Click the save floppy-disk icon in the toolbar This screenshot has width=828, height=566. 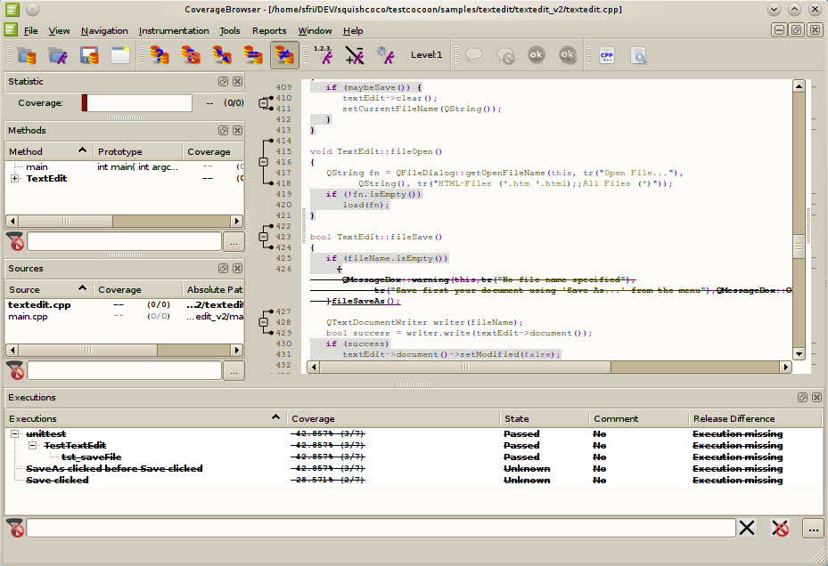click(x=89, y=55)
